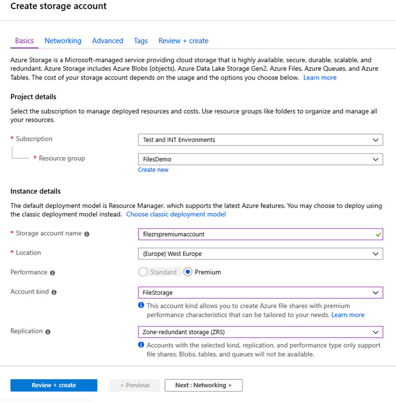This screenshot has width=396, height=402.
Task: Click info icon next to Account kind
Action: coord(54,292)
